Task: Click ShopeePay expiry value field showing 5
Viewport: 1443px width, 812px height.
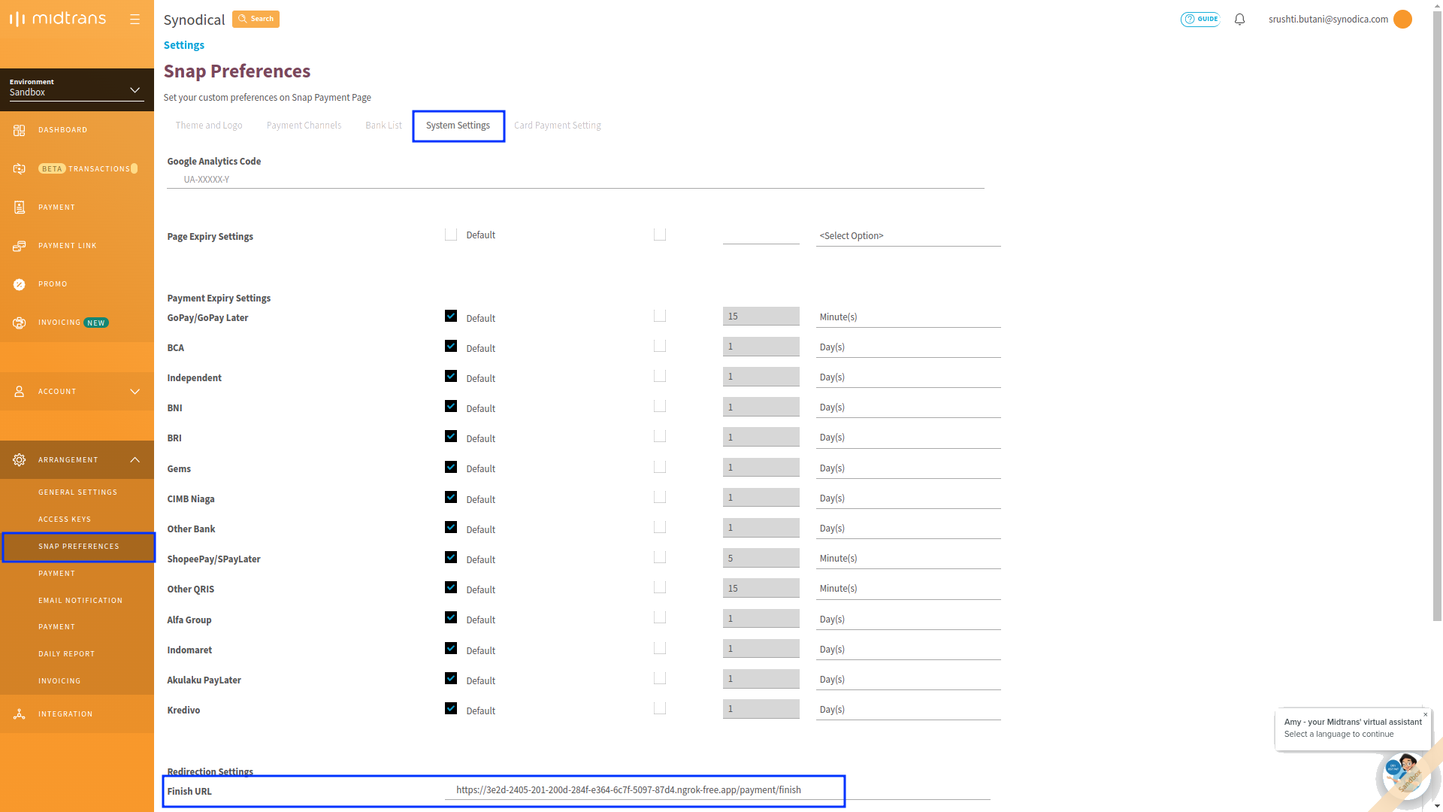Action: coord(761,558)
